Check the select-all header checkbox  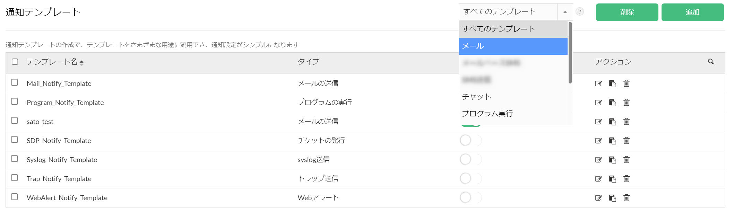(x=15, y=62)
